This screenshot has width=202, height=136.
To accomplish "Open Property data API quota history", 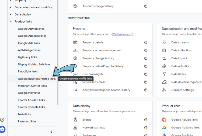I will (x=103, y=66).
